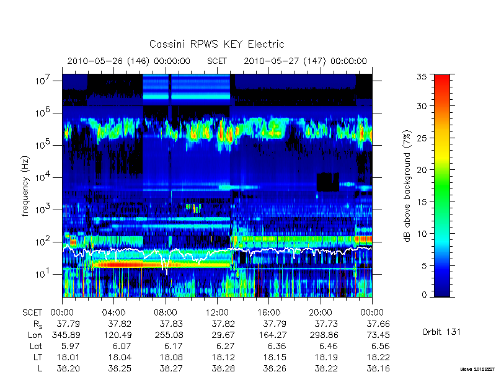This screenshot has width=496, height=372.
Task: Click the colorbar value 30
Action: [x=422, y=106]
